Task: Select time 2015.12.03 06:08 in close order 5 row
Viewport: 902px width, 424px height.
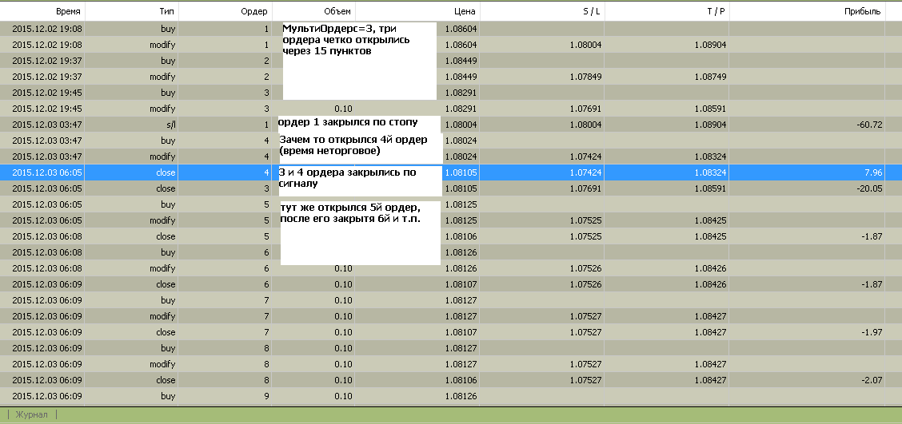Action: click(x=47, y=236)
